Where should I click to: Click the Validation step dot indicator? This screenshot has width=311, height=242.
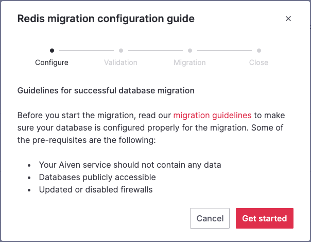tap(120, 51)
